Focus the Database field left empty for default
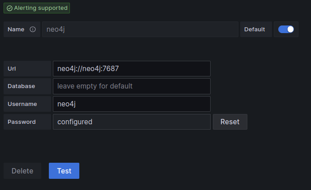The image size is (311, 190). (132, 86)
